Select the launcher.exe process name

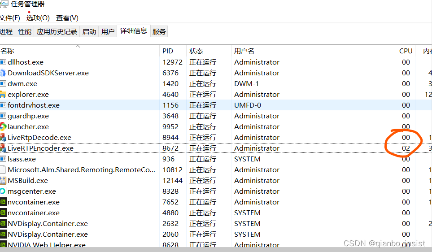pos(28,127)
